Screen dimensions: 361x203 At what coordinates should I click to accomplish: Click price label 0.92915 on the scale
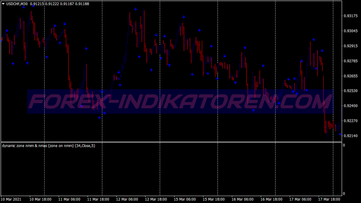351,46
